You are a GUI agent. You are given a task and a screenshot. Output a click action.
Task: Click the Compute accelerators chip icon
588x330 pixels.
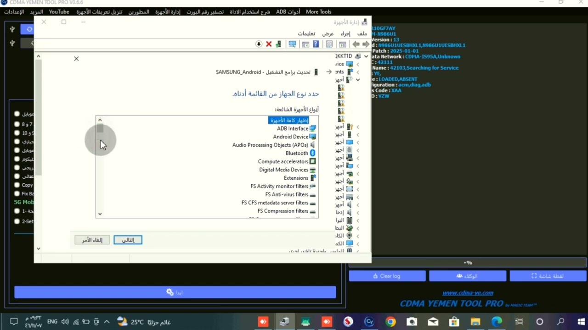pos(312,161)
